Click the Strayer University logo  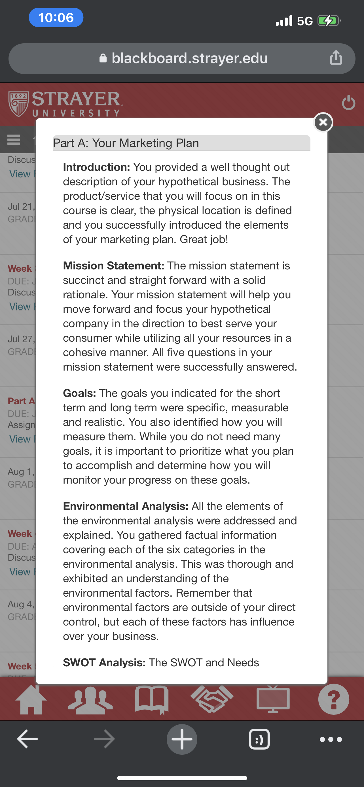[x=66, y=104]
